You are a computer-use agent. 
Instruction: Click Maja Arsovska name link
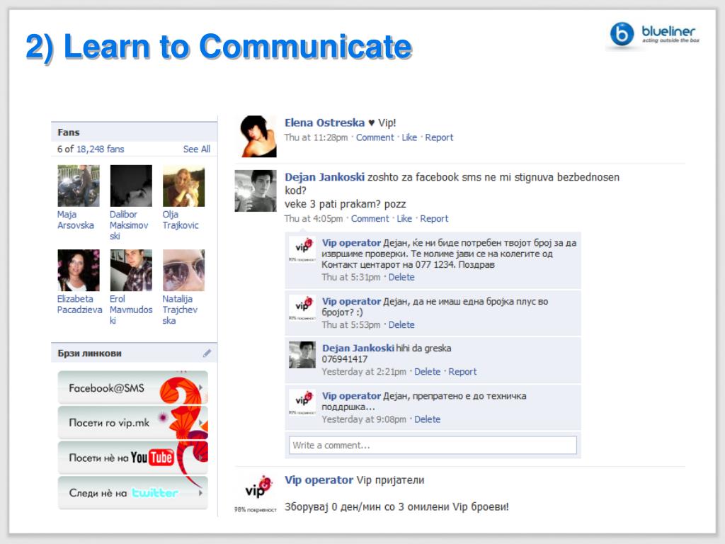point(75,220)
